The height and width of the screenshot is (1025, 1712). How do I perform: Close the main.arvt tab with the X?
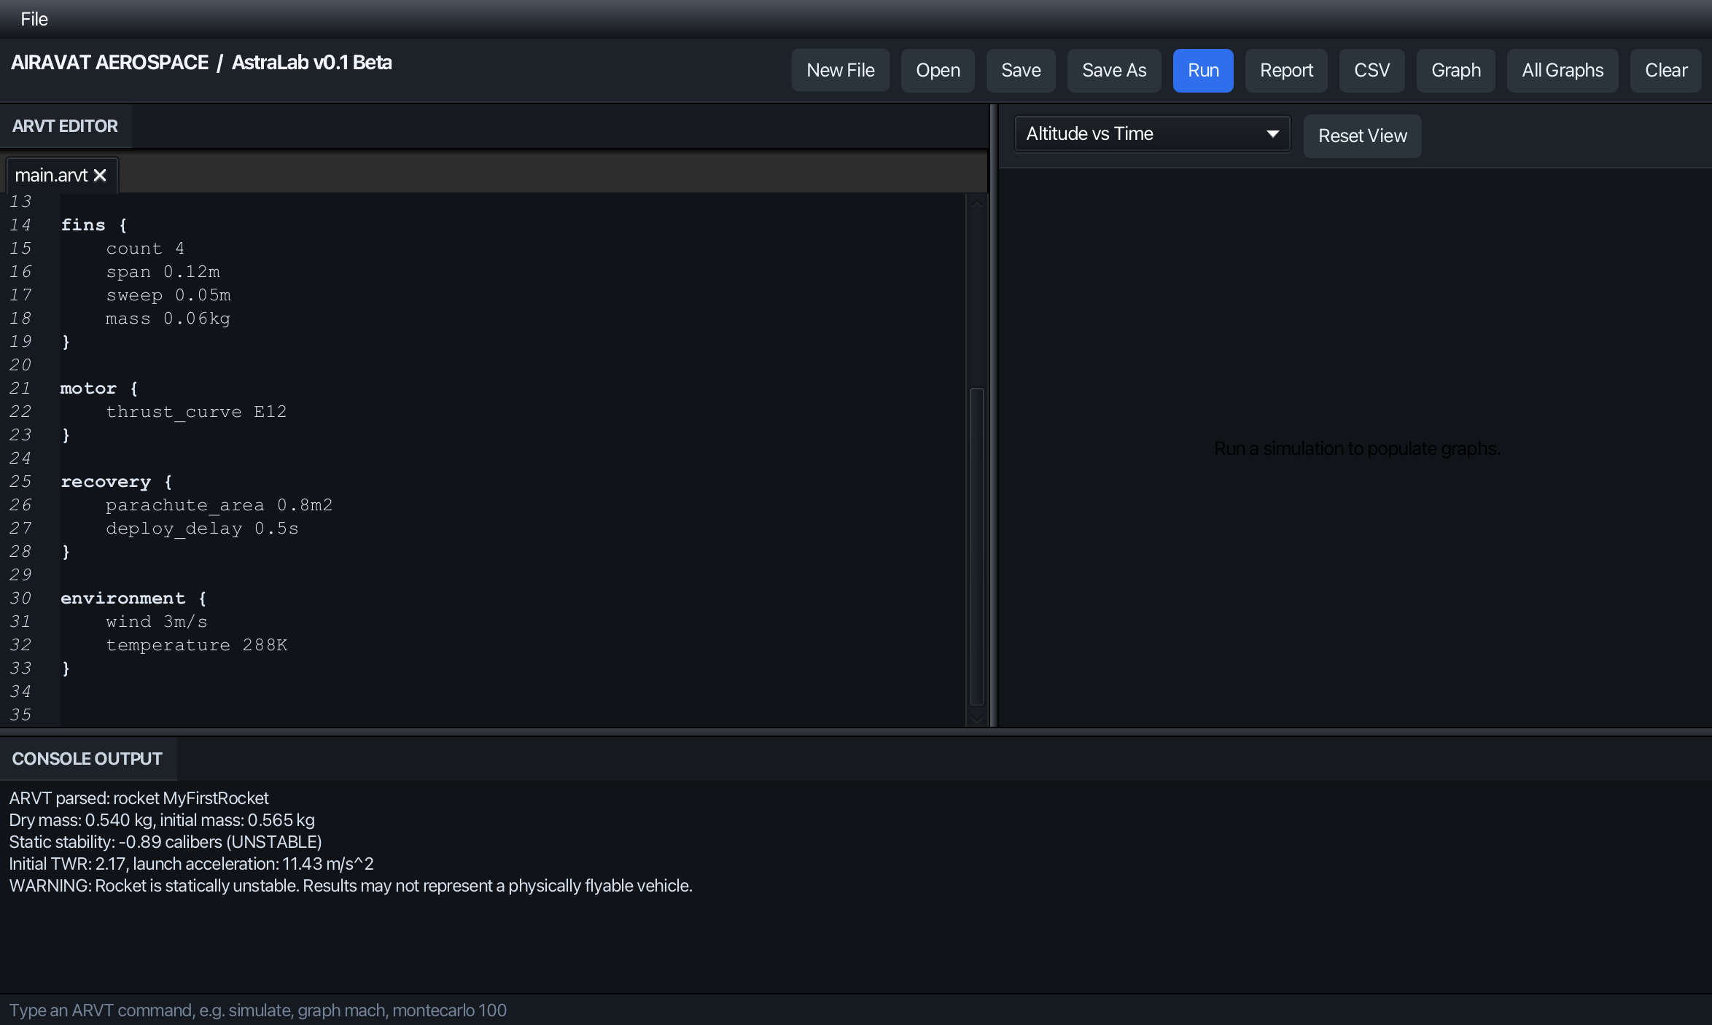click(100, 176)
